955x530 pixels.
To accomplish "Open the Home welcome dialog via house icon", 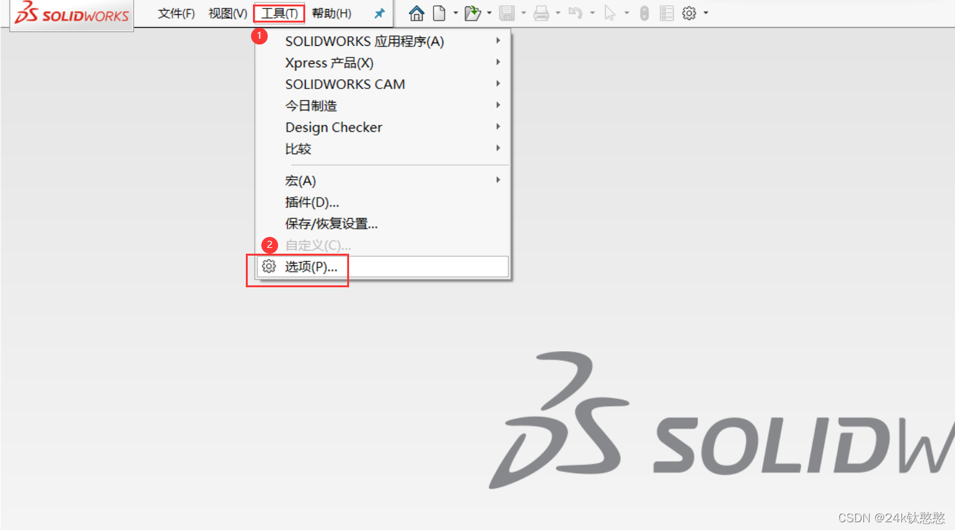I will pos(417,13).
